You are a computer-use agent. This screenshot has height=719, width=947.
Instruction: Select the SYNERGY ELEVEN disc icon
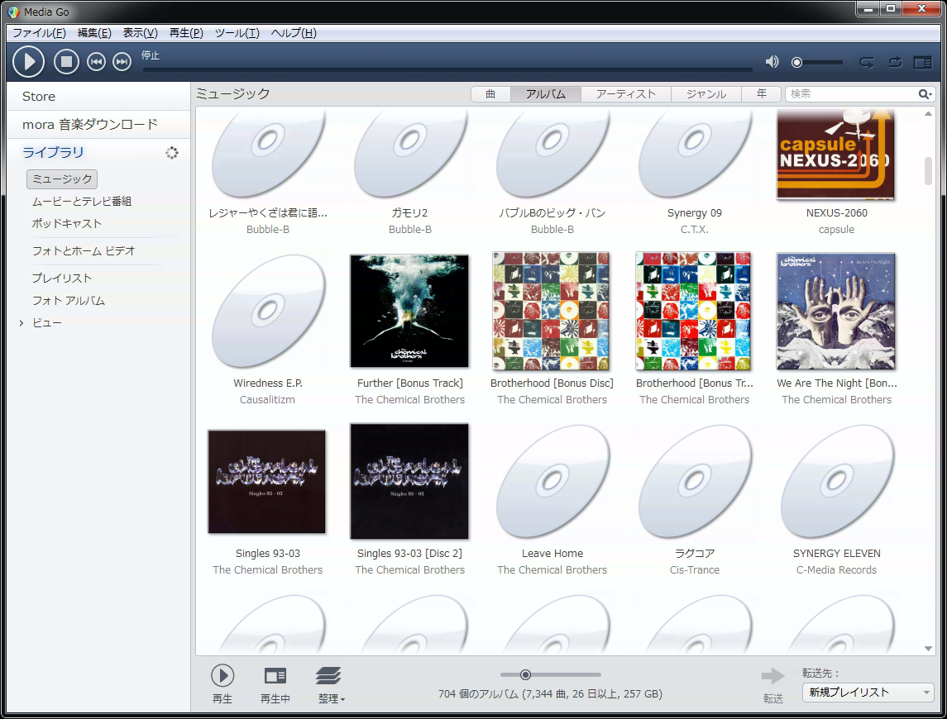click(836, 481)
